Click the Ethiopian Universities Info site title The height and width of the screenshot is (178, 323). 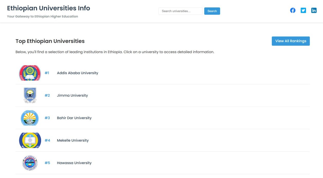[x=49, y=8]
